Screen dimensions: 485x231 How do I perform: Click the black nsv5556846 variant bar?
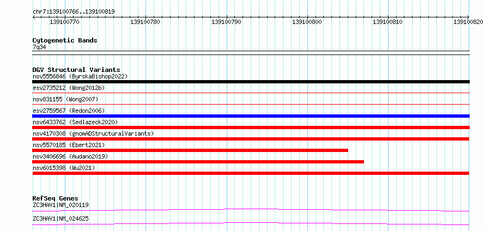pyautogui.click(x=251, y=82)
